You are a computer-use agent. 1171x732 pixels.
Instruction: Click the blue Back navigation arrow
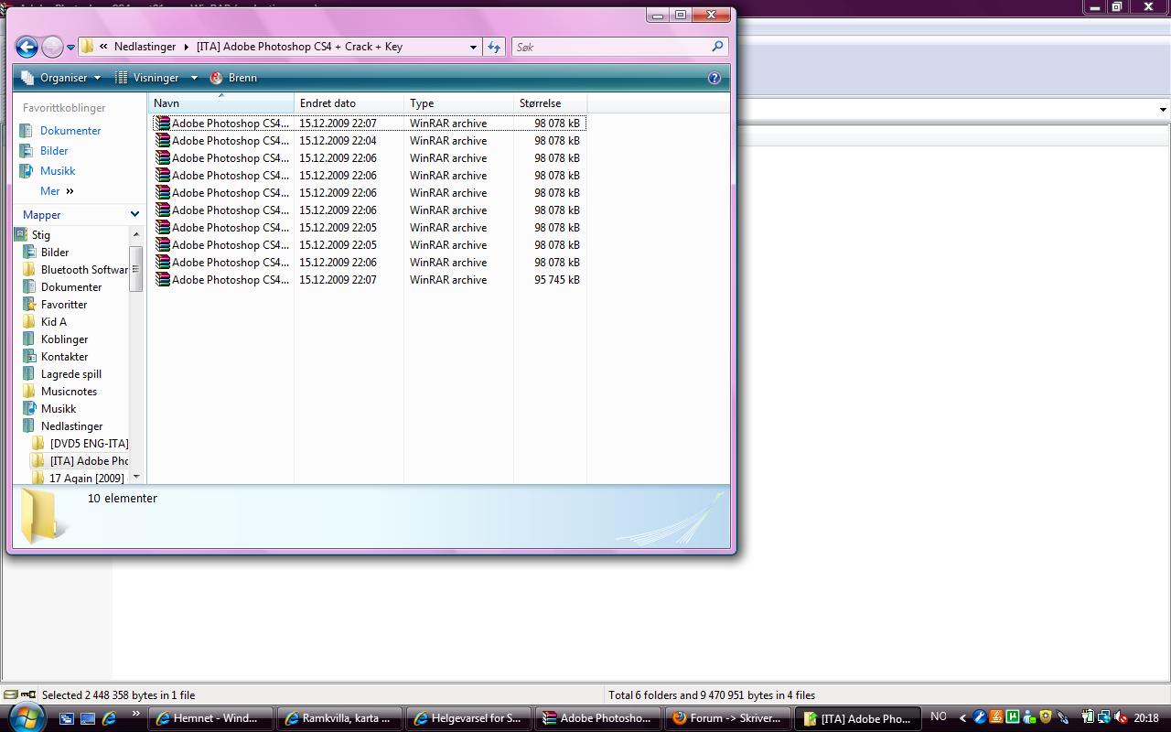click(27, 47)
